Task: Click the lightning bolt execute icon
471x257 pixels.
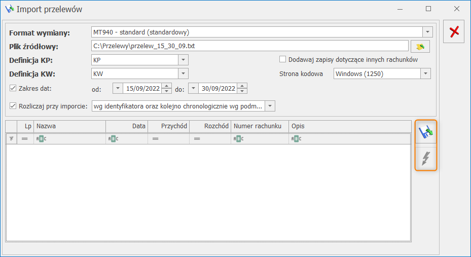Action: point(426,158)
